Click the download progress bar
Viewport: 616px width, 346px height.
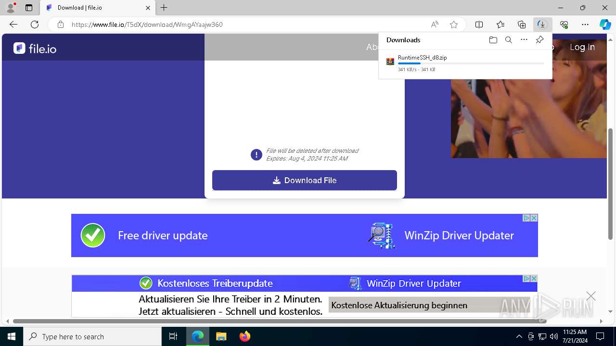471,63
